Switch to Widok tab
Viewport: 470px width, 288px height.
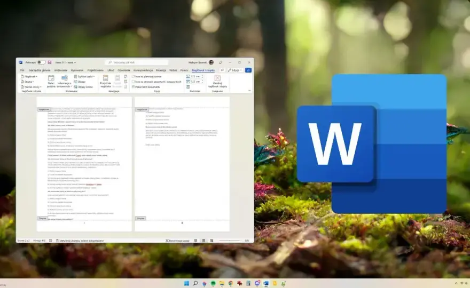[173, 70]
